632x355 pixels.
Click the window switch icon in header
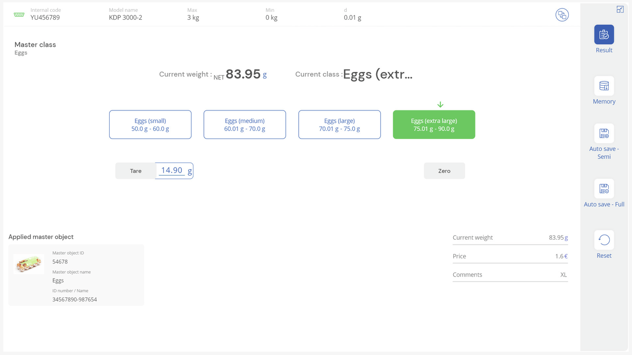(x=562, y=15)
